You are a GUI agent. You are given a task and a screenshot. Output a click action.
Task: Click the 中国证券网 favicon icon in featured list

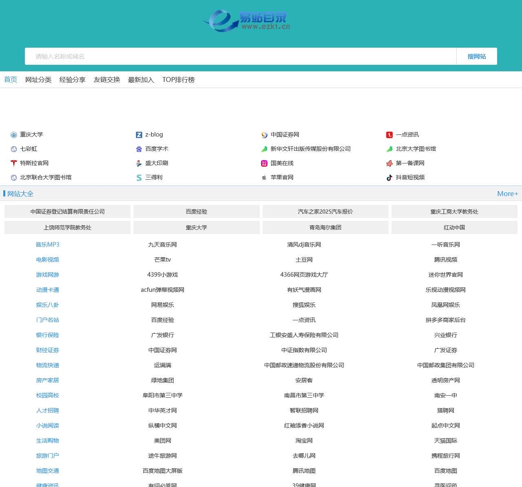pyautogui.click(x=264, y=135)
